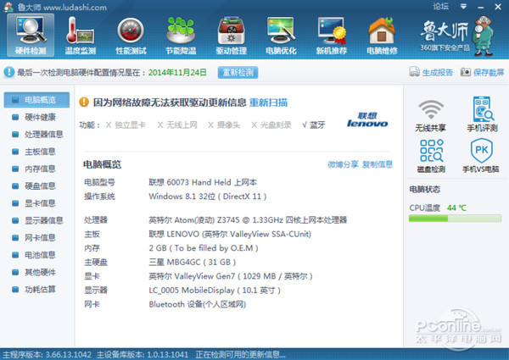Click the 复制信息 copy info link

pos(378,164)
